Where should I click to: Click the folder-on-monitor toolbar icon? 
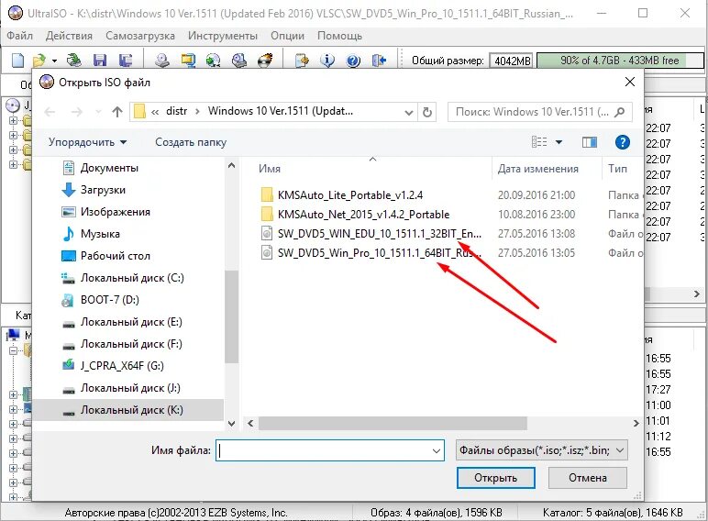[x=188, y=60]
